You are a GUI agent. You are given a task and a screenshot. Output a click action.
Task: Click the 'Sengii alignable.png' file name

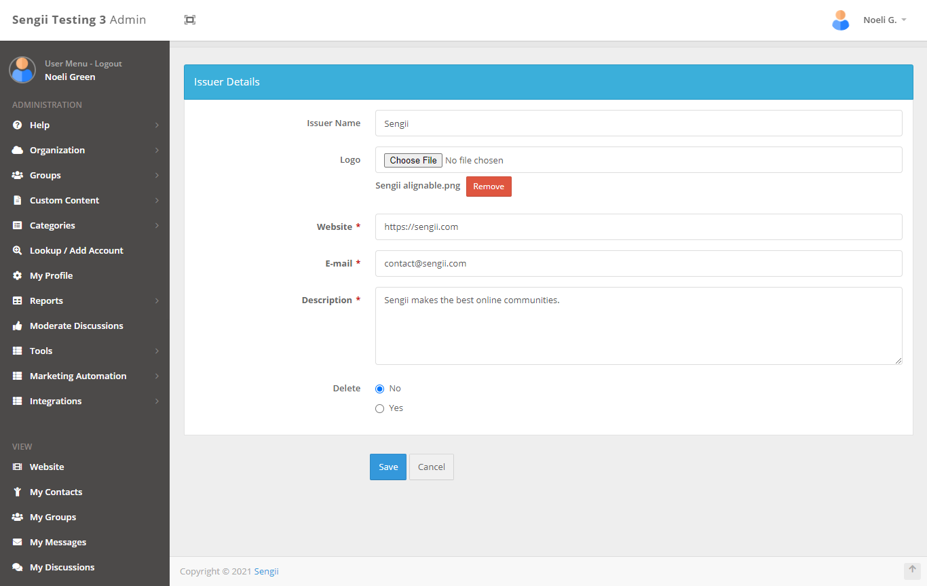tap(418, 186)
